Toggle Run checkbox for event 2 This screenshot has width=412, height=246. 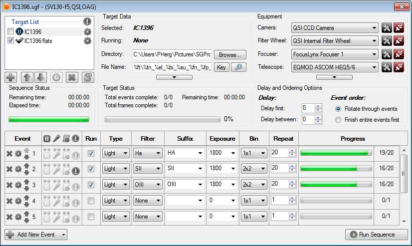[x=91, y=169]
